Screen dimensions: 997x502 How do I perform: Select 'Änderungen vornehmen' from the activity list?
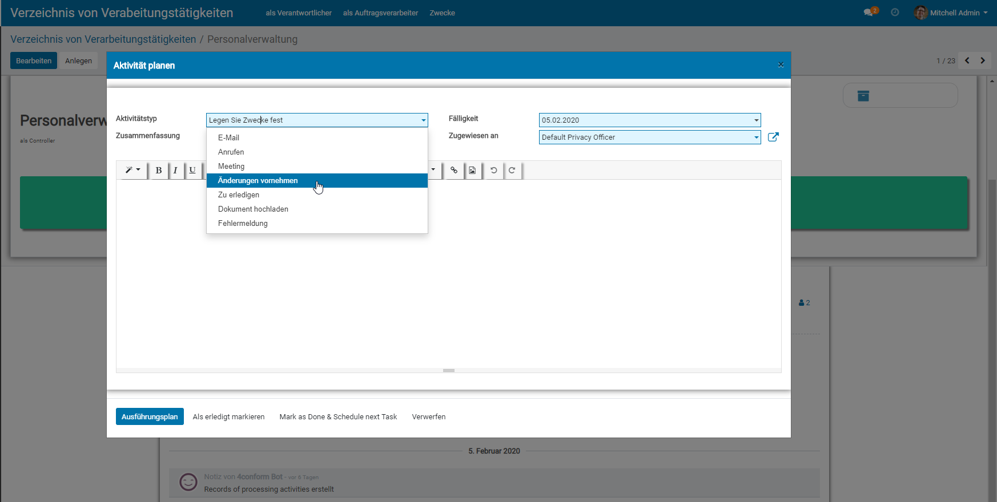pyautogui.click(x=258, y=181)
